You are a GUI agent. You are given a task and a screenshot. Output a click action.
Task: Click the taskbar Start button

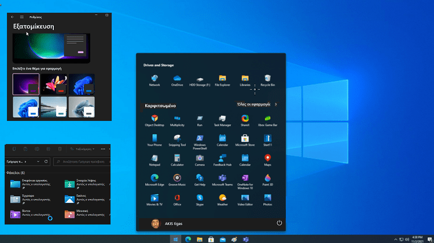tap(175, 240)
